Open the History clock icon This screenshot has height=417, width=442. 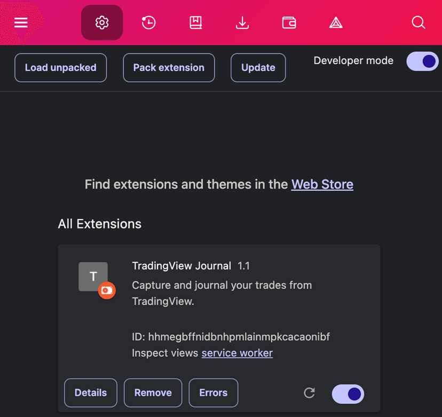[148, 22]
